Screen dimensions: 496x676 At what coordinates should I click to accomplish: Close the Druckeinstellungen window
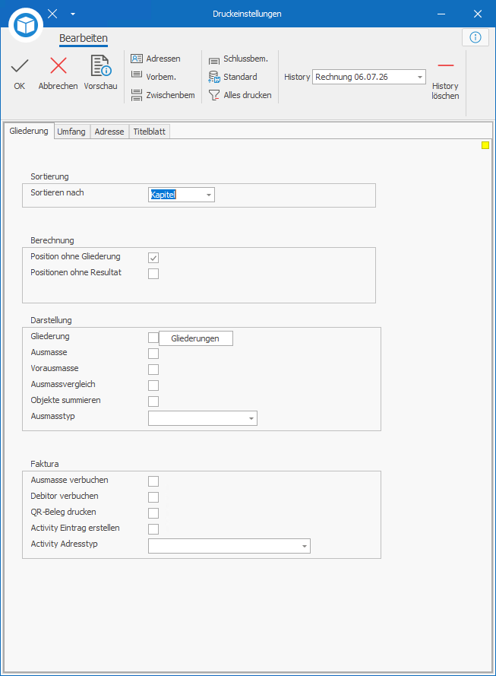[478, 14]
